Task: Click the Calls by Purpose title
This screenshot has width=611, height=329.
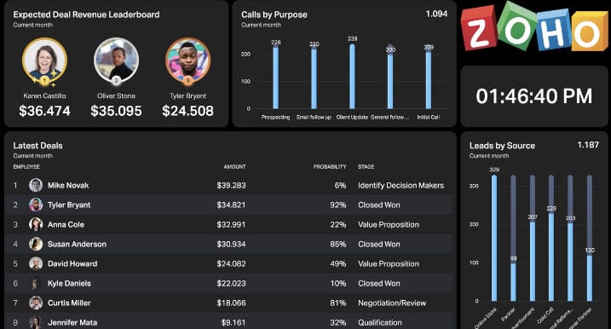Action: click(274, 14)
